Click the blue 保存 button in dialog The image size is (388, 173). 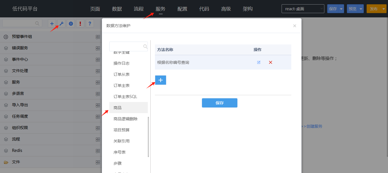pos(220,103)
